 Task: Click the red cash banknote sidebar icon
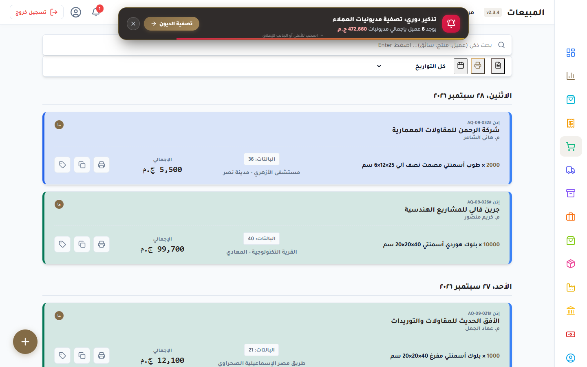coord(571,334)
